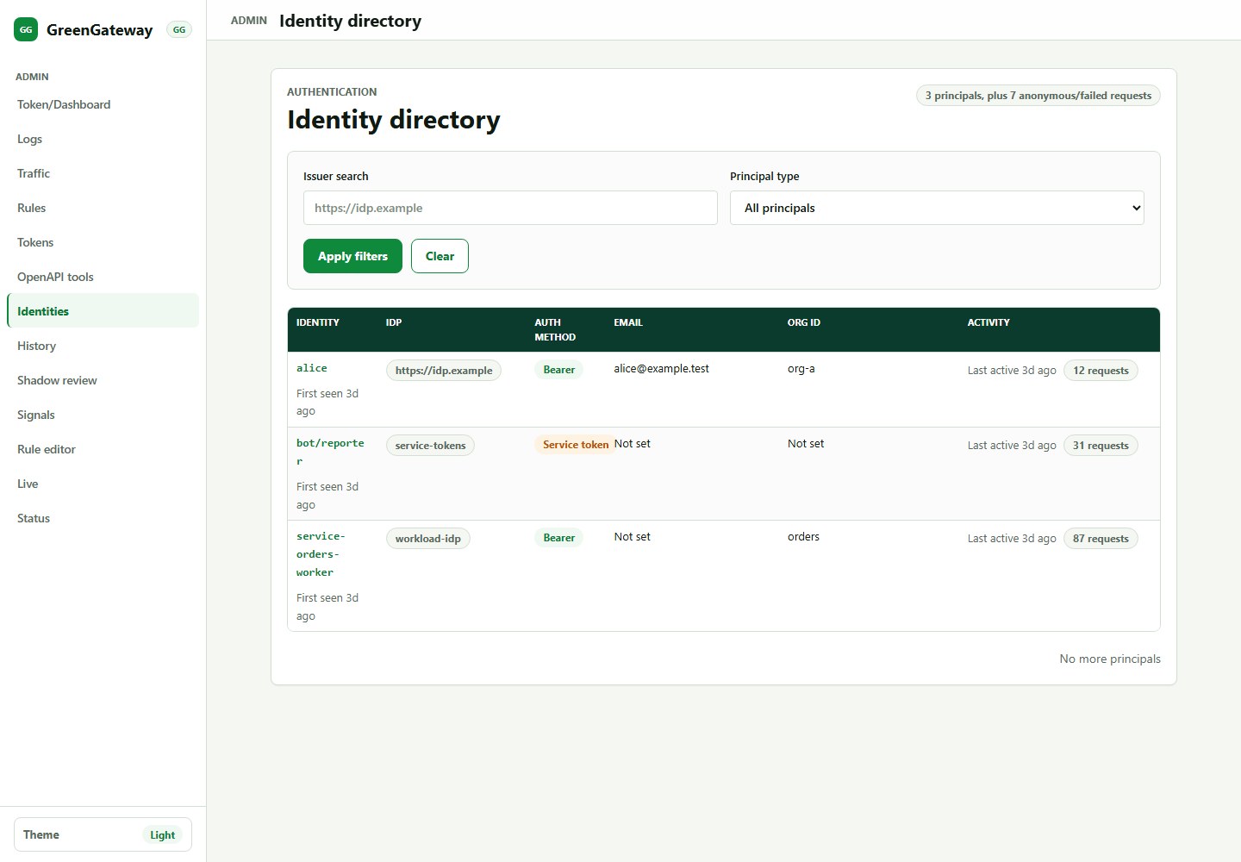Select the Identities sidebar item
The image size is (1241, 862).
point(103,311)
